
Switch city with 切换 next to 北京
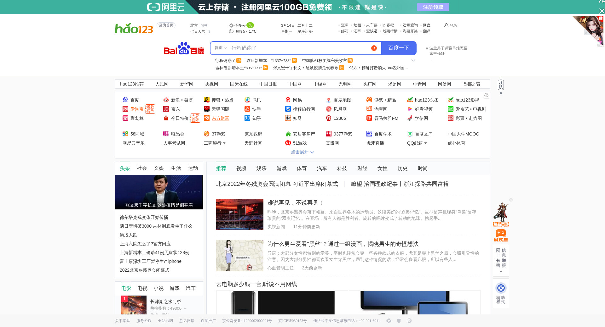(204, 25)
